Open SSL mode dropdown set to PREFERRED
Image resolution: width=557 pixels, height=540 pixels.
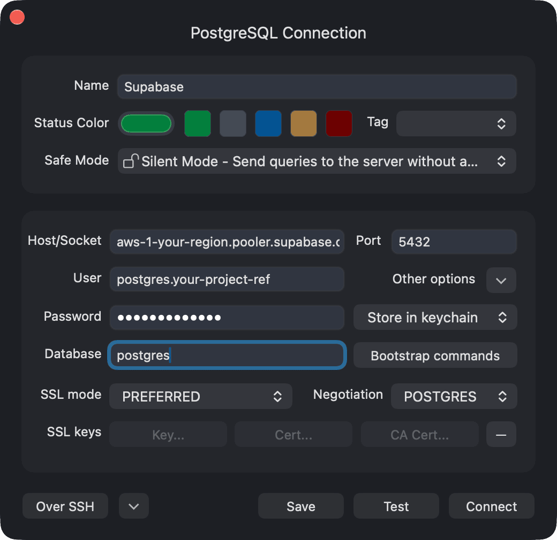pos(201,396)
